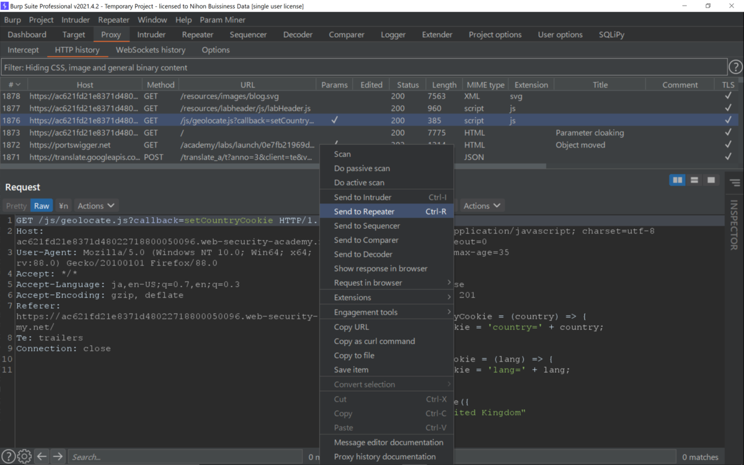Go to next search match arrow

[x=58, y=457]
